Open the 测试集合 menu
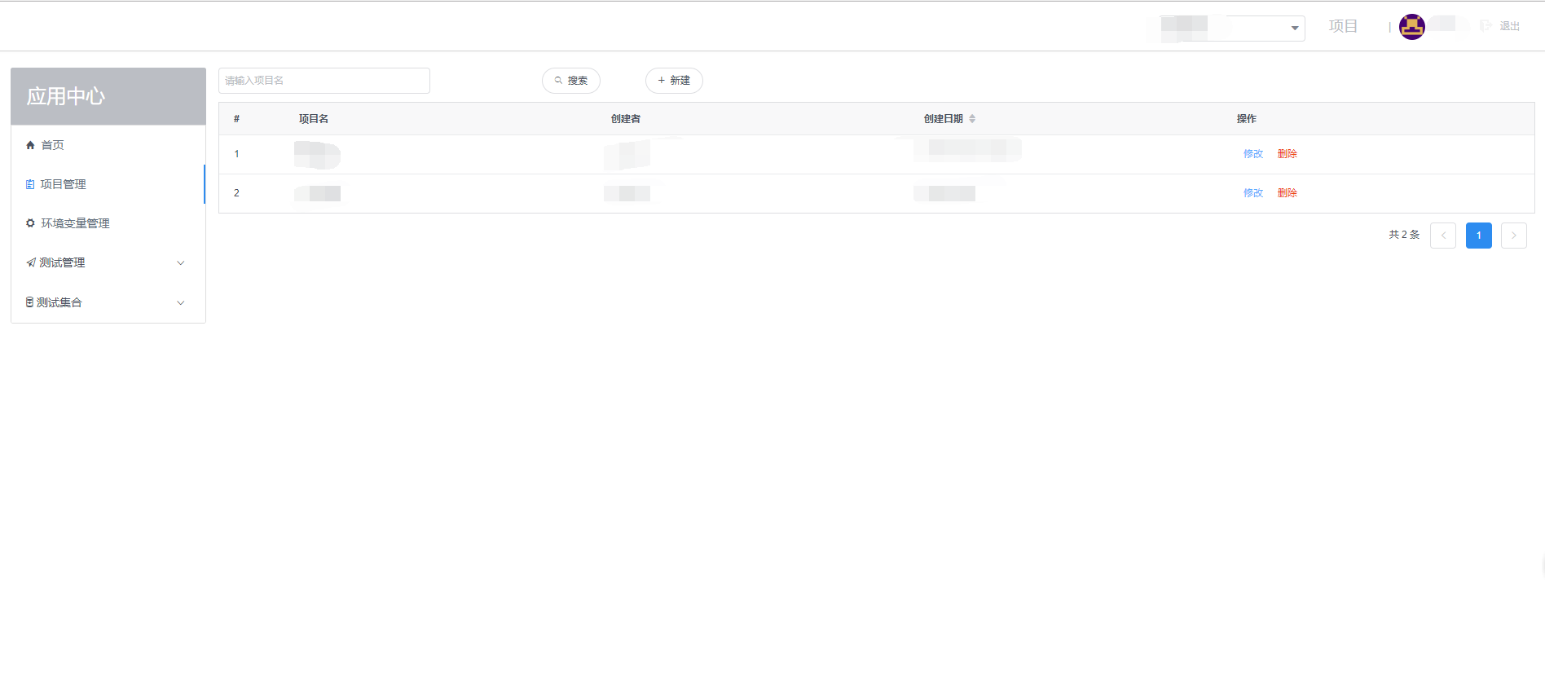Screen dimensions: 1545x674 108,302
